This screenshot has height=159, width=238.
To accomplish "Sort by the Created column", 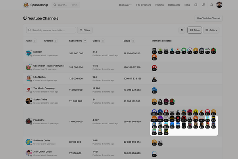I will (56, 41).
